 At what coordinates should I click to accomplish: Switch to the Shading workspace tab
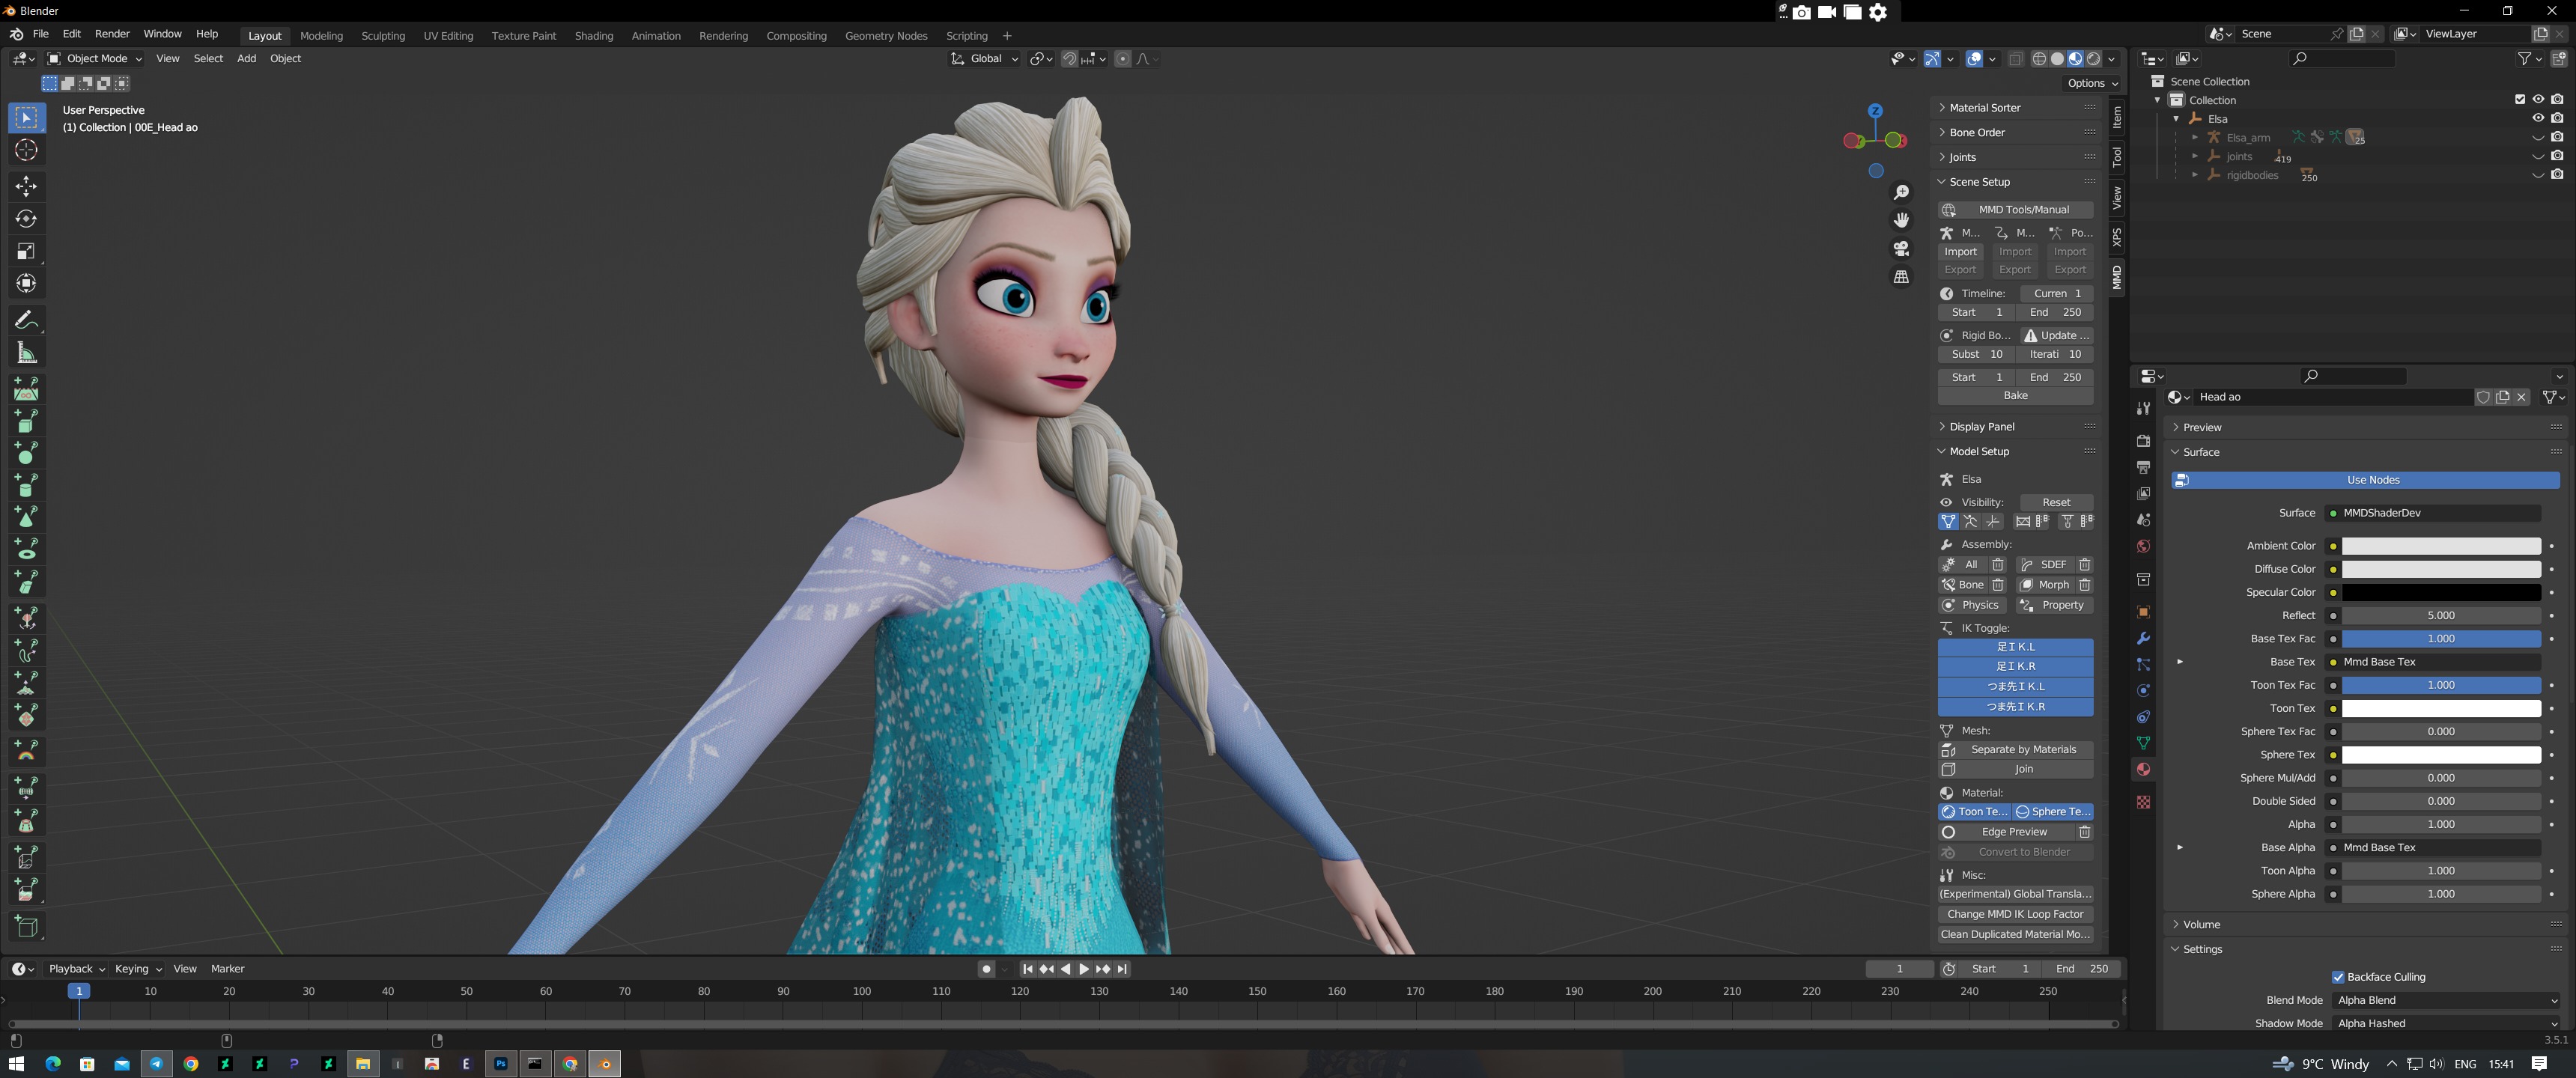(593, 36)
